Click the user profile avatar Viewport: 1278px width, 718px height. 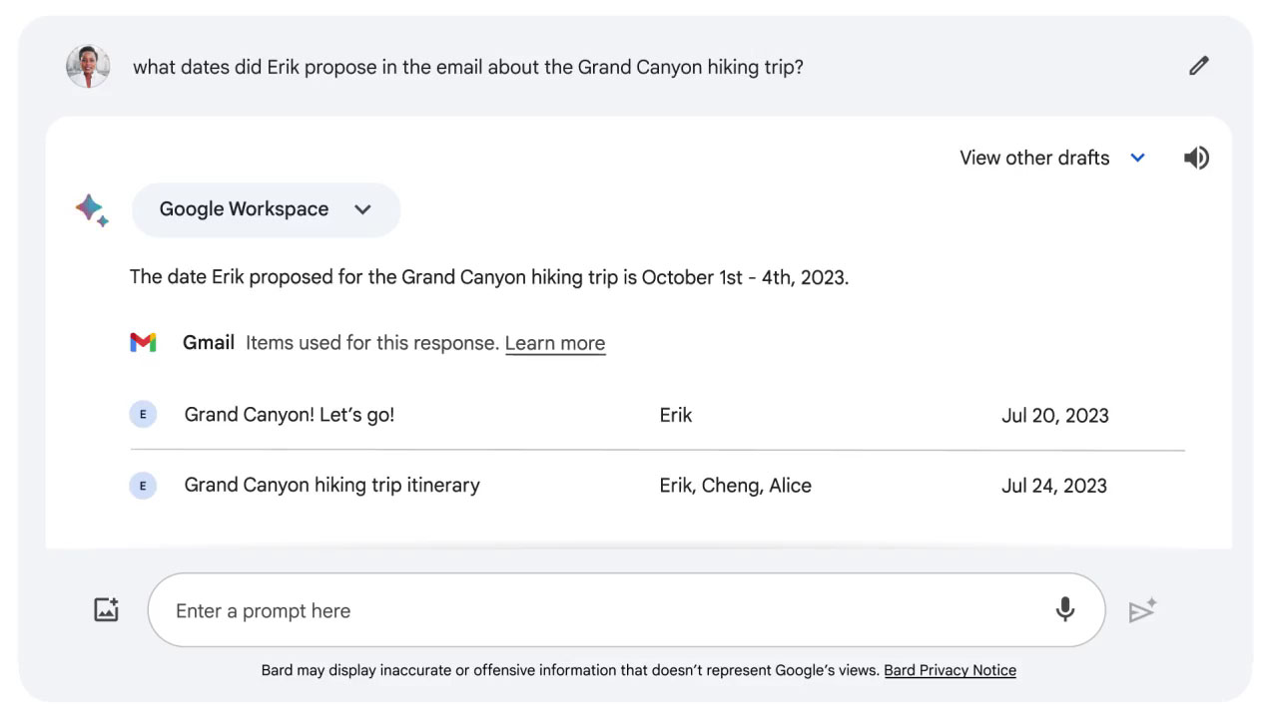click(x=88, y=66)
